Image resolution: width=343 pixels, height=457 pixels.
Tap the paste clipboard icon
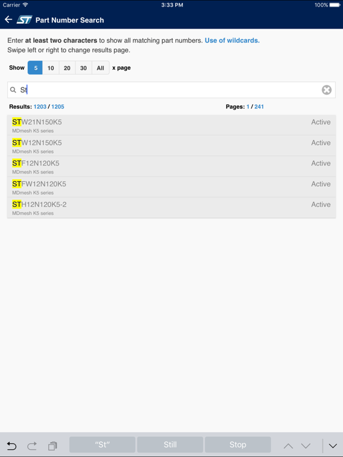52,446
